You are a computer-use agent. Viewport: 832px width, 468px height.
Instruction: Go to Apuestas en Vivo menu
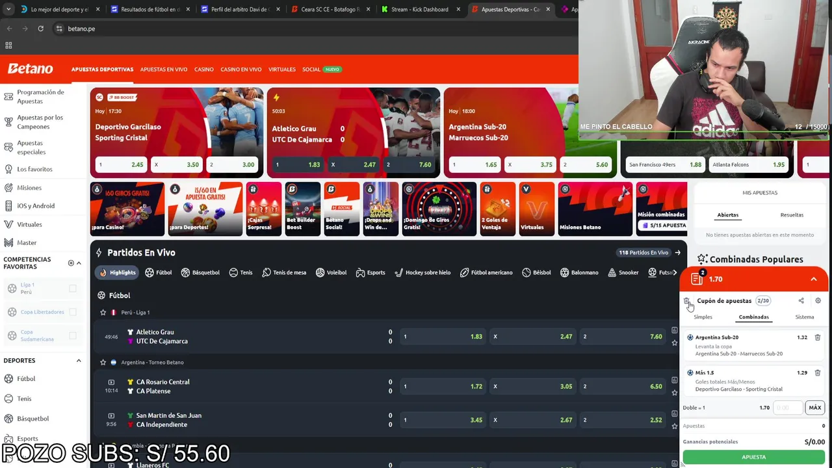164,70
